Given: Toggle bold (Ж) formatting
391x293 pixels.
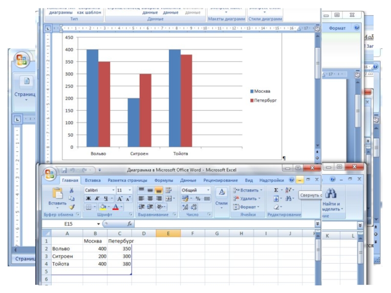Looking at the screenshot, I should click(x=88, y=199).
